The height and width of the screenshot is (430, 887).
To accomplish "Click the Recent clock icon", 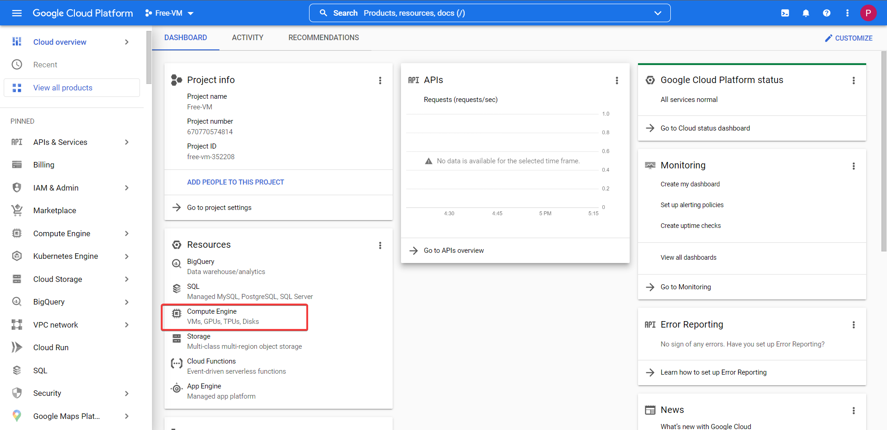I will point(17,65).
